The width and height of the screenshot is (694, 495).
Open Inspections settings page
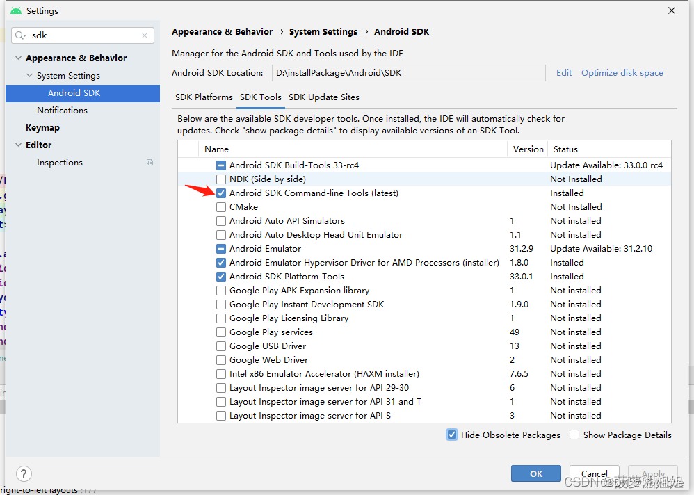point(60,163)
